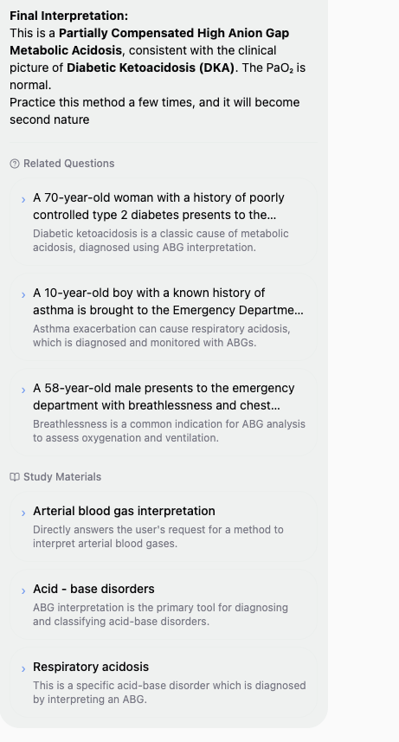
Task: Click the Related Questions question-mark icon
Action: [15, 164]
